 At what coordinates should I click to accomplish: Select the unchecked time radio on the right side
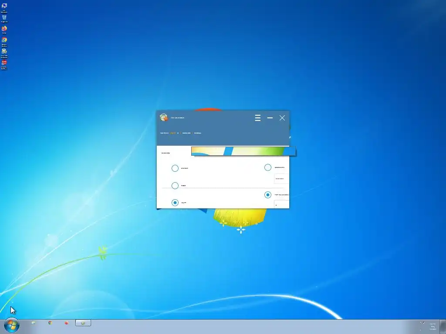[x=268, y=167]
